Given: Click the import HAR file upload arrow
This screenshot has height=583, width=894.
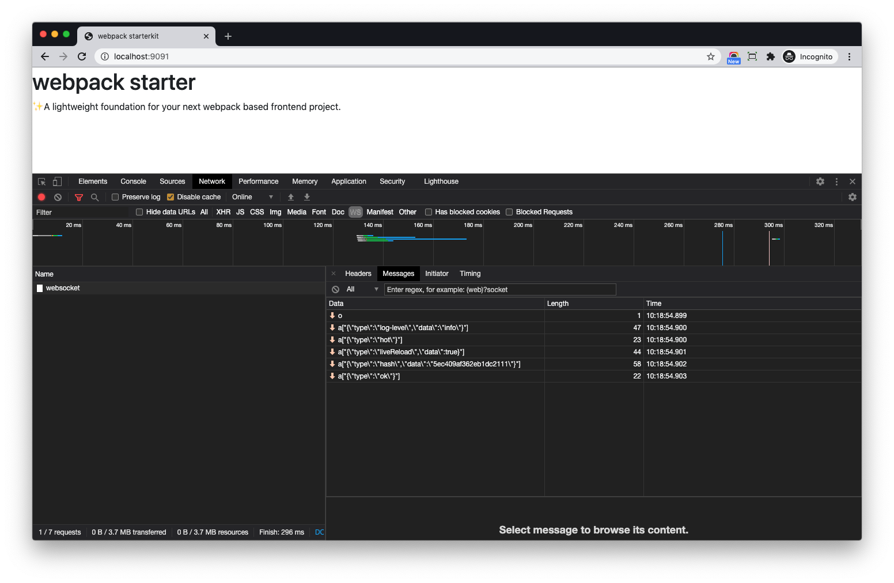Looking at the screenshot, I should (291, 197).
